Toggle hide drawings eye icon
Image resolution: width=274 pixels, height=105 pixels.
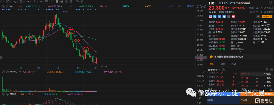[x=66, y=2]
